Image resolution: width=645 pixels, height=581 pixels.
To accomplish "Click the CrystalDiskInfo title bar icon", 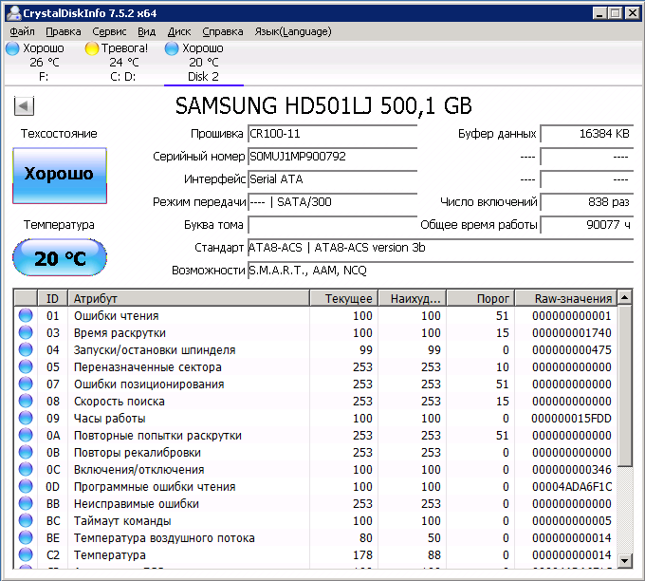I will click(x=13, y=13).
